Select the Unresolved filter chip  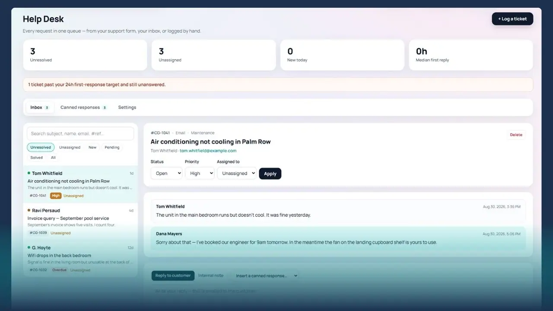[x=41, y=147]
